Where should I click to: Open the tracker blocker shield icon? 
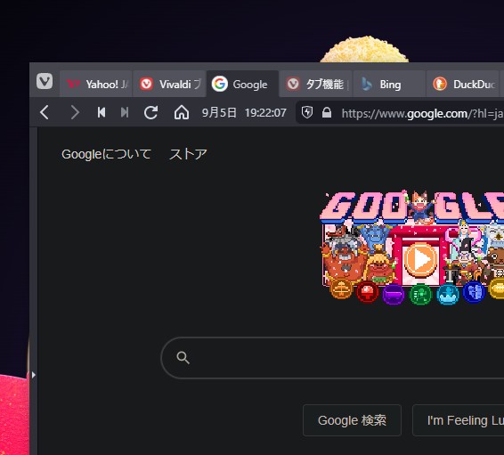click(x=307, y=112)
